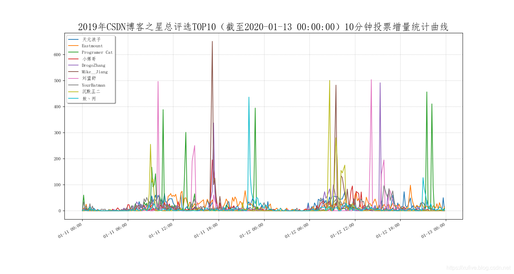514x274 pixels.
Task: Click the y-axis label 500
Action: (x=57, y=81)
